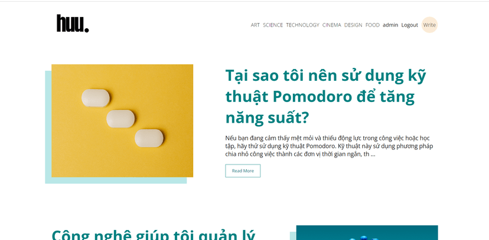Click the yellow pills post image
This screenshot has height=240, width=489.
coord(122,121)
